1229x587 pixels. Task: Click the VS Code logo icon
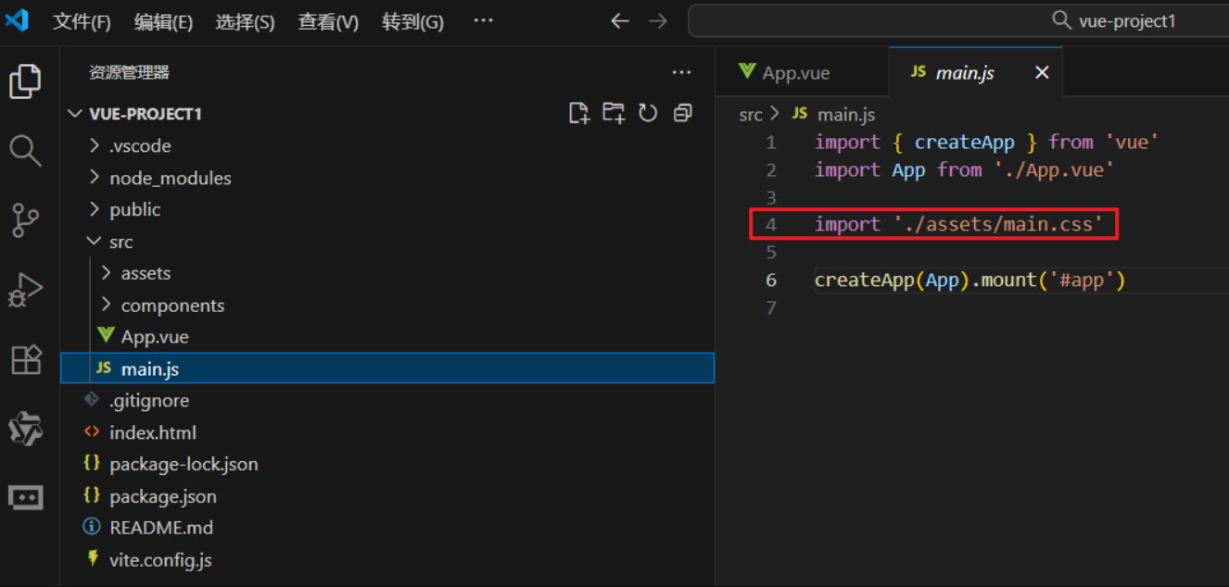pyautogui.click(x=17, y=20)
